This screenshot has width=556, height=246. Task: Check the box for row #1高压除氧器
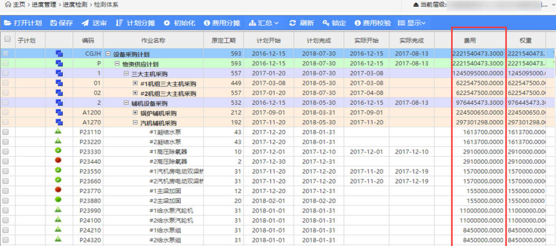[6, 152]
